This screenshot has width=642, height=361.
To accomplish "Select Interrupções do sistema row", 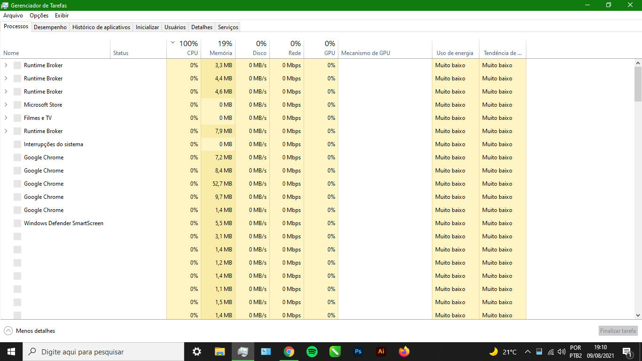I will point(263,144).
